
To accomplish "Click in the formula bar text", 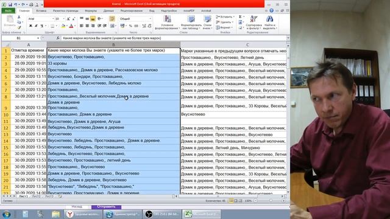I will pyautogui.click(x=112, y=38).
